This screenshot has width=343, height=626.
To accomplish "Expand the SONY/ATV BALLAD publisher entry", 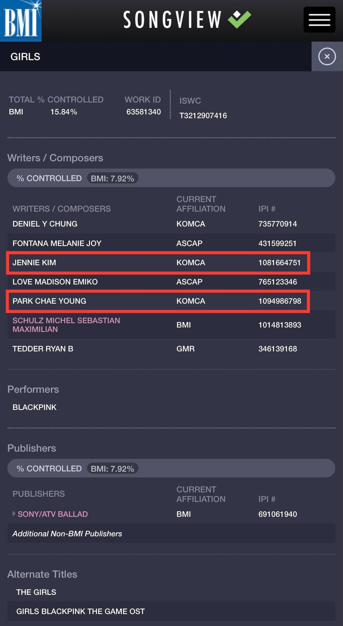I will pyautogui.click(x=14, y=514).
